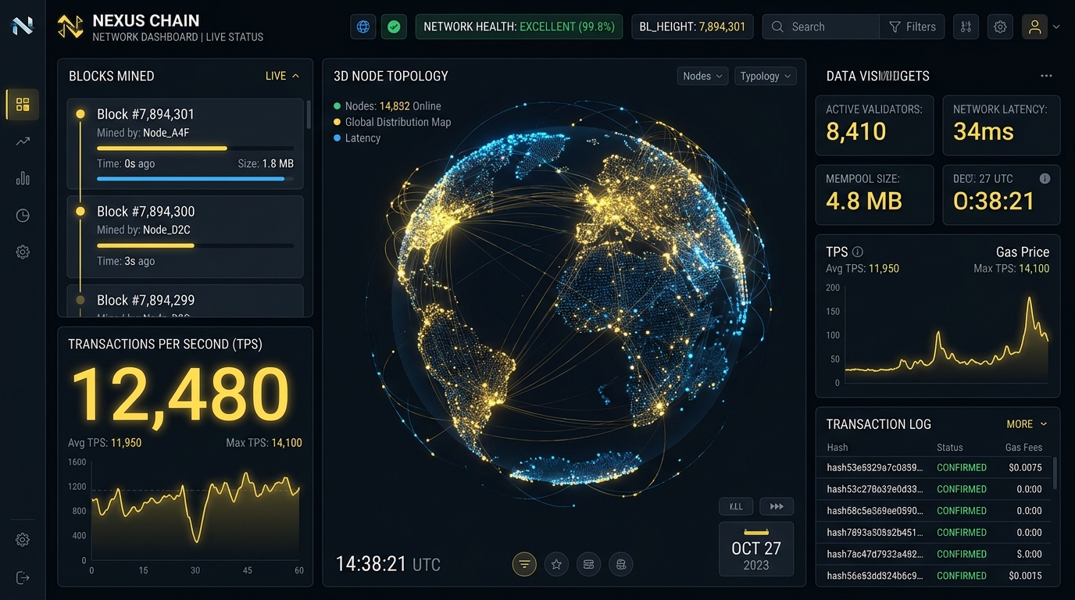Click the yellow Nexus Chain logo emblem
The width and height of the screenshot is (1075, 600).
coord(70,27)
